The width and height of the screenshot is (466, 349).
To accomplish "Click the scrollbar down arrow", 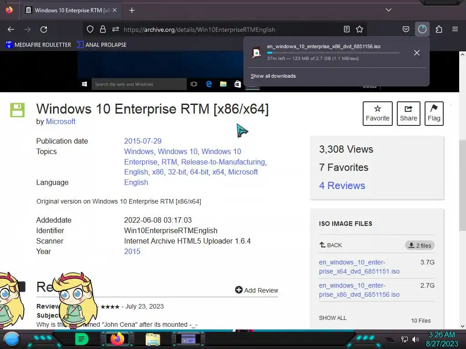I will click(x=462, y=326).
